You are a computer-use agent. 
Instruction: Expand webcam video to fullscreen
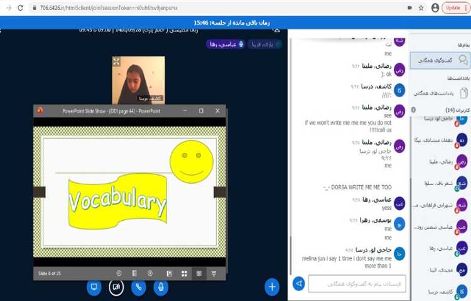[x=116, y=61]
